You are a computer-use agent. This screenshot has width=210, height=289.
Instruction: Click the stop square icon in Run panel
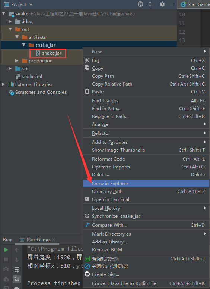(6, 260)
